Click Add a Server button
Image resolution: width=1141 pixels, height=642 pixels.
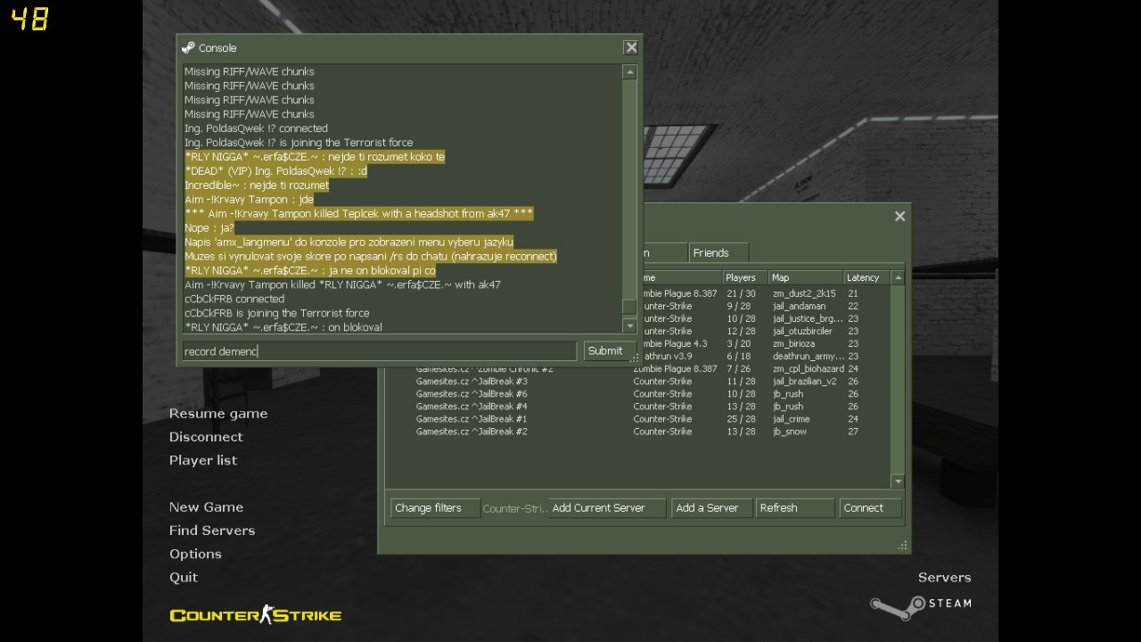pos(711,508)
